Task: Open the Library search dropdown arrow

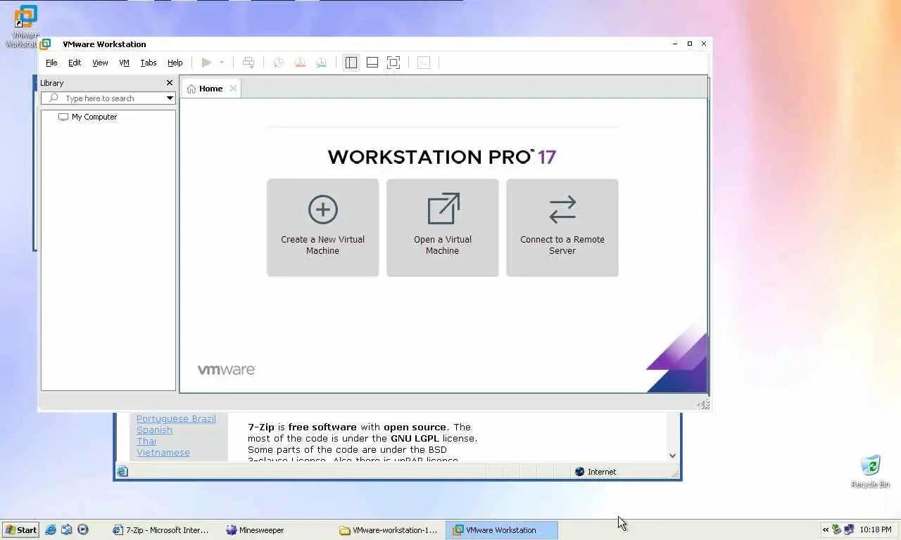Action: point(170,98)
